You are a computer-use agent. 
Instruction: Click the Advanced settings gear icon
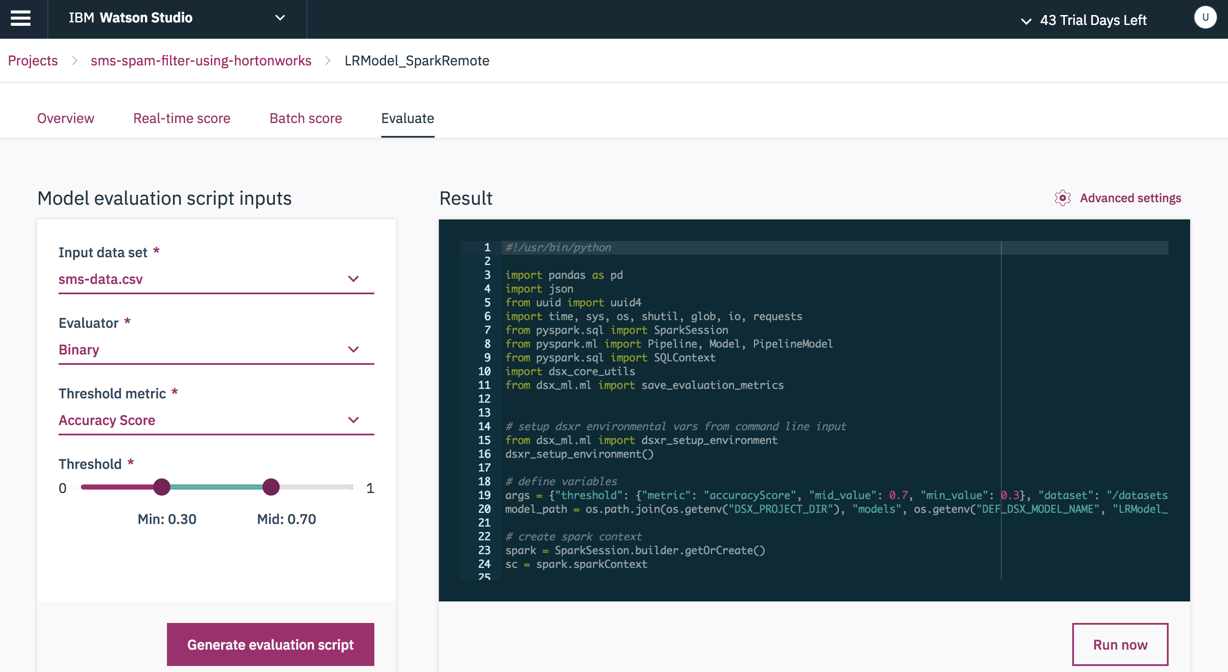[x=1062, y=198]
